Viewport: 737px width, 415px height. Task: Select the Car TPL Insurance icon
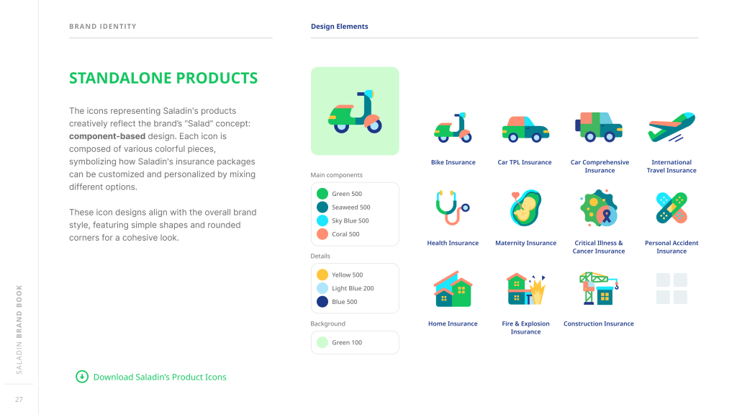point(525,128)
